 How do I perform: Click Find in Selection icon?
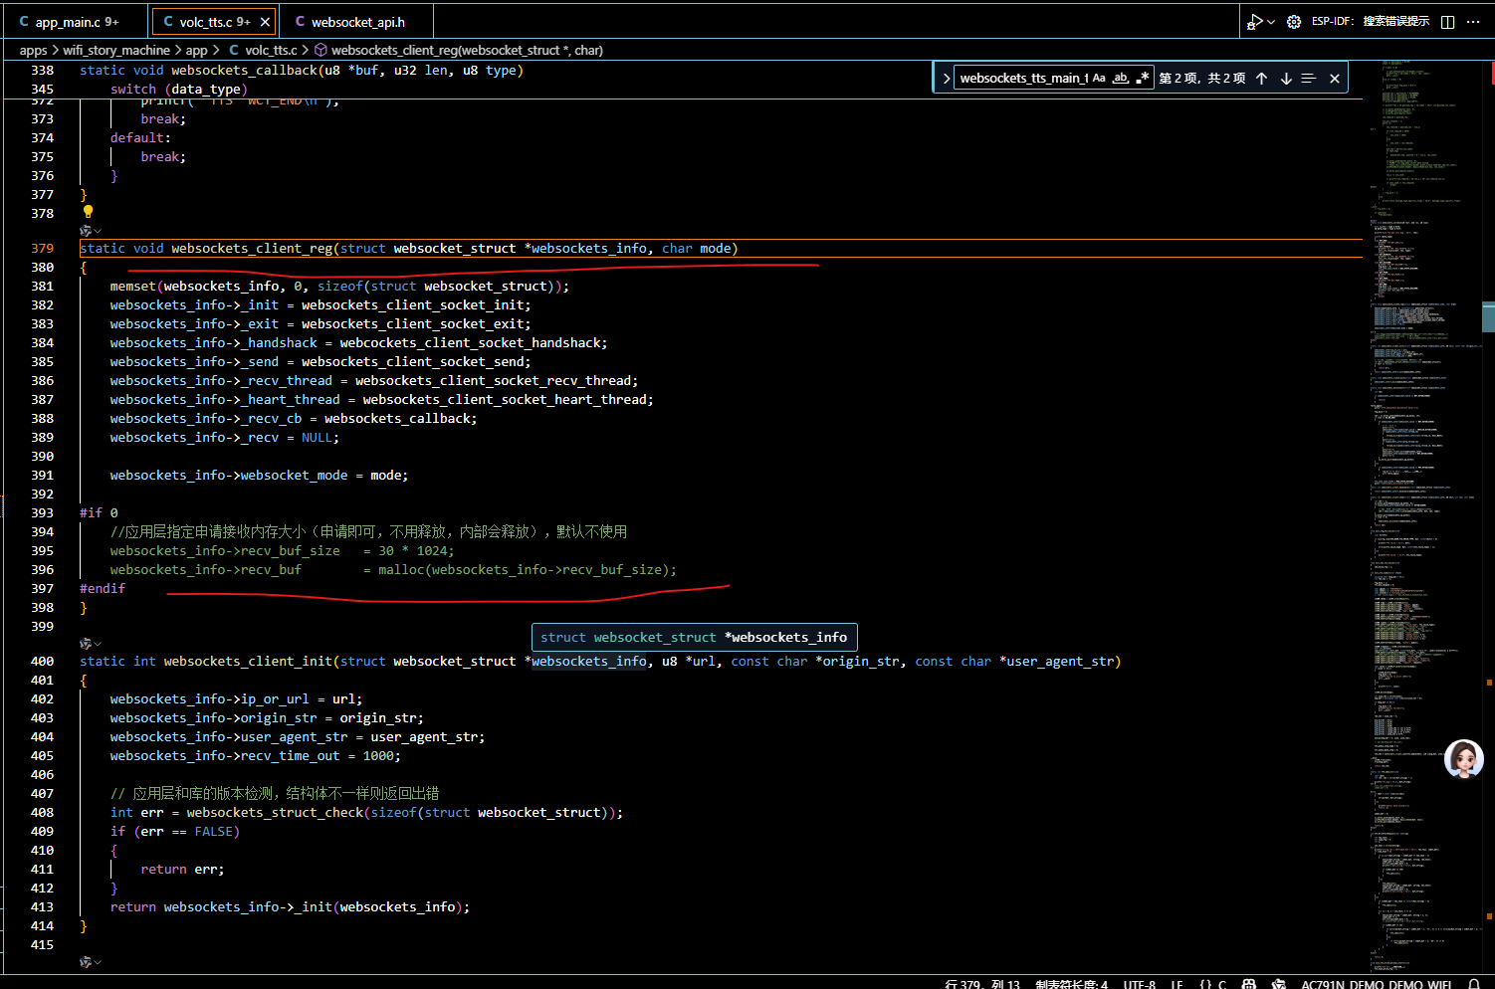[x=1309, y=79]
